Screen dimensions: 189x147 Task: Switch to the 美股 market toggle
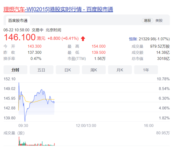[159, 20]
